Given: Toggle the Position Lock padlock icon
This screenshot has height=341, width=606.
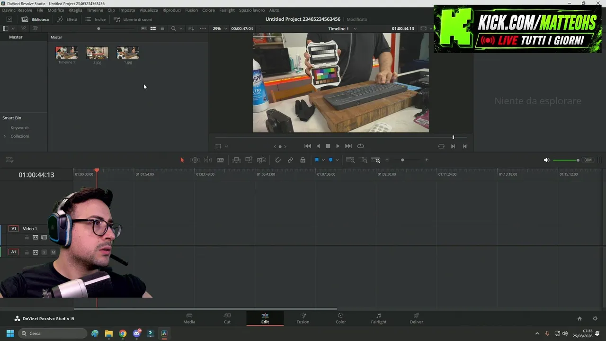Looking at the screenshot, I should [303, 160].
